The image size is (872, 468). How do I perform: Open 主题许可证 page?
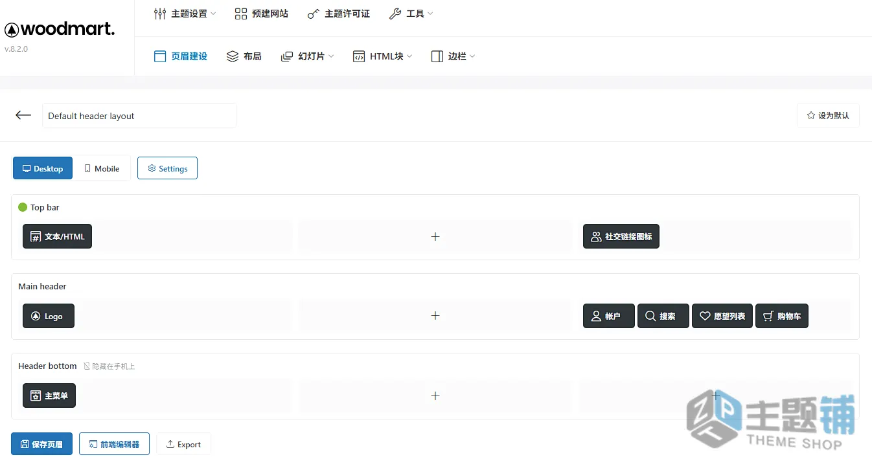click(x=339, y=14)
